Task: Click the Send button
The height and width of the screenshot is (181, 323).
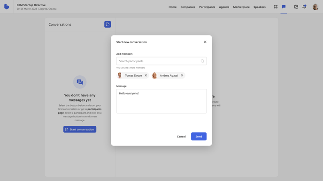Action: [x=199, y=137]
